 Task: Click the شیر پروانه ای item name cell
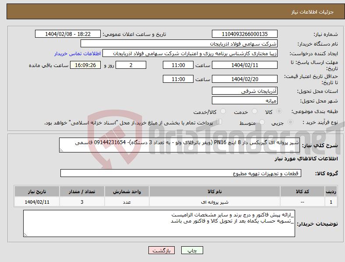(215, 202)
